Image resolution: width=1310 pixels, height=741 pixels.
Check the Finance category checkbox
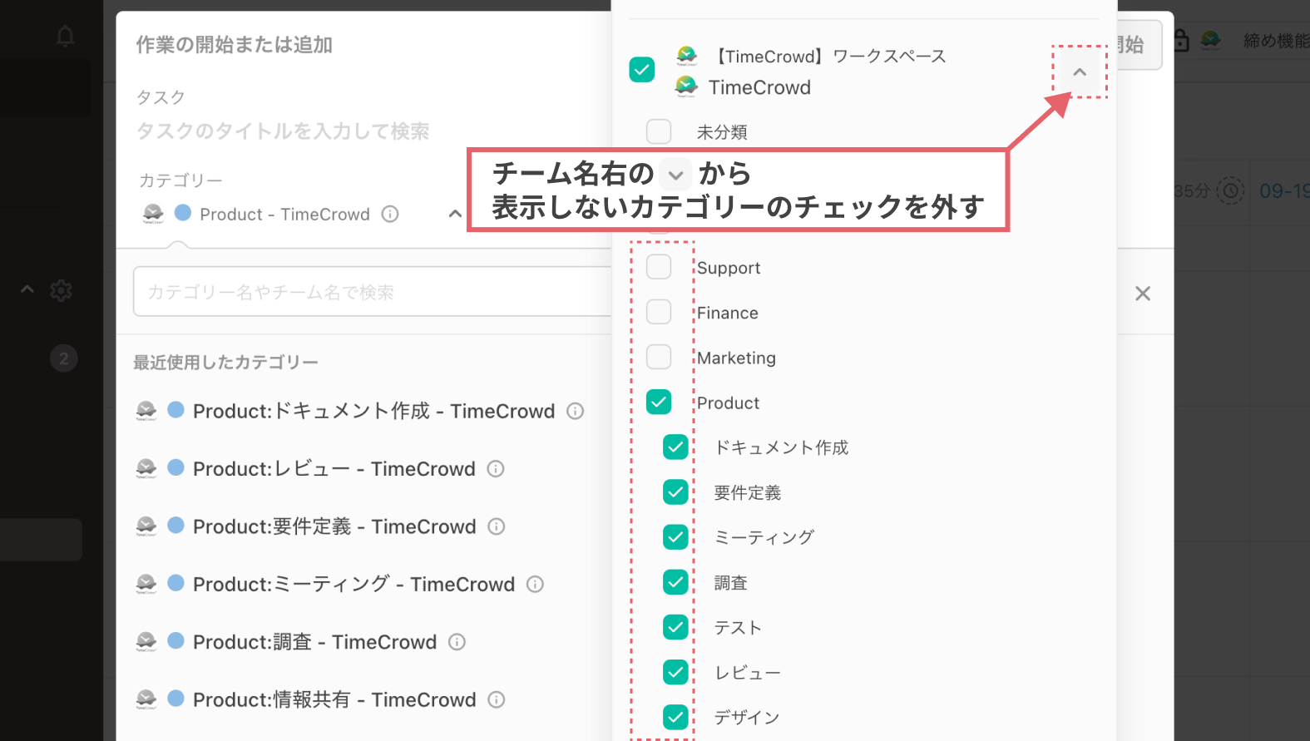click(659, 312)
